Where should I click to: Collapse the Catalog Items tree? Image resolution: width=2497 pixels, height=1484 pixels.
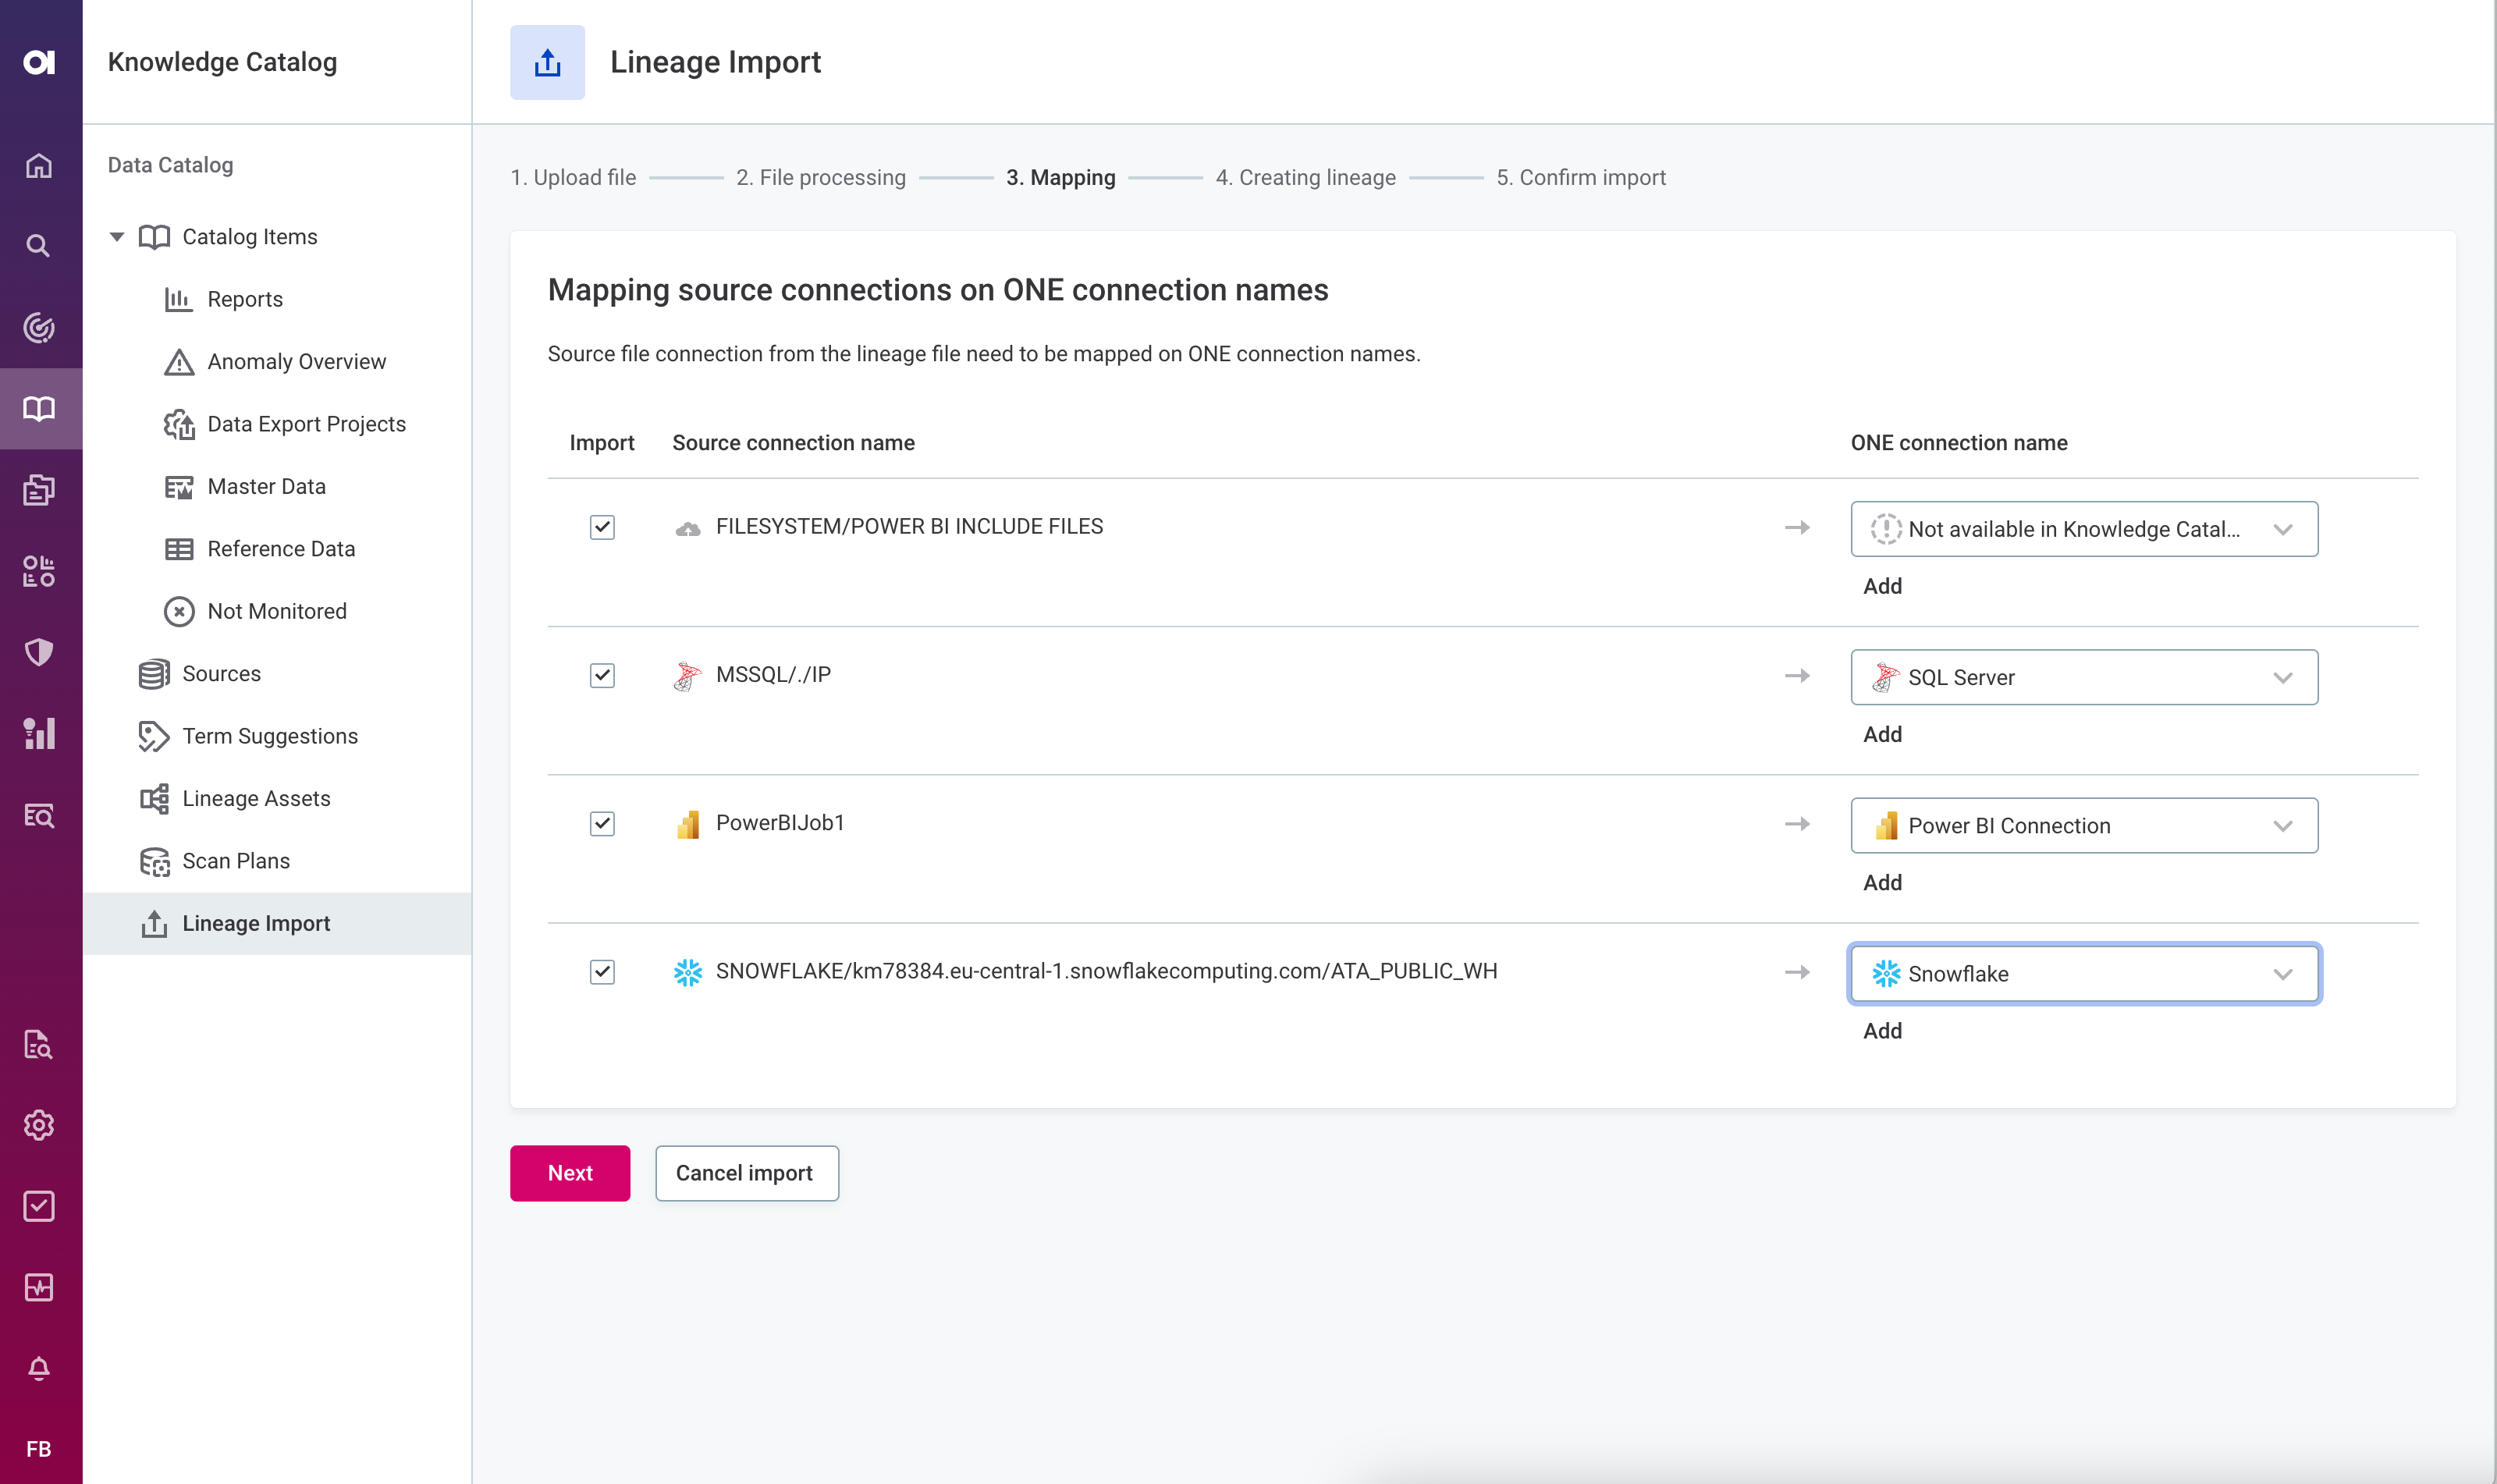coord(117,237)
